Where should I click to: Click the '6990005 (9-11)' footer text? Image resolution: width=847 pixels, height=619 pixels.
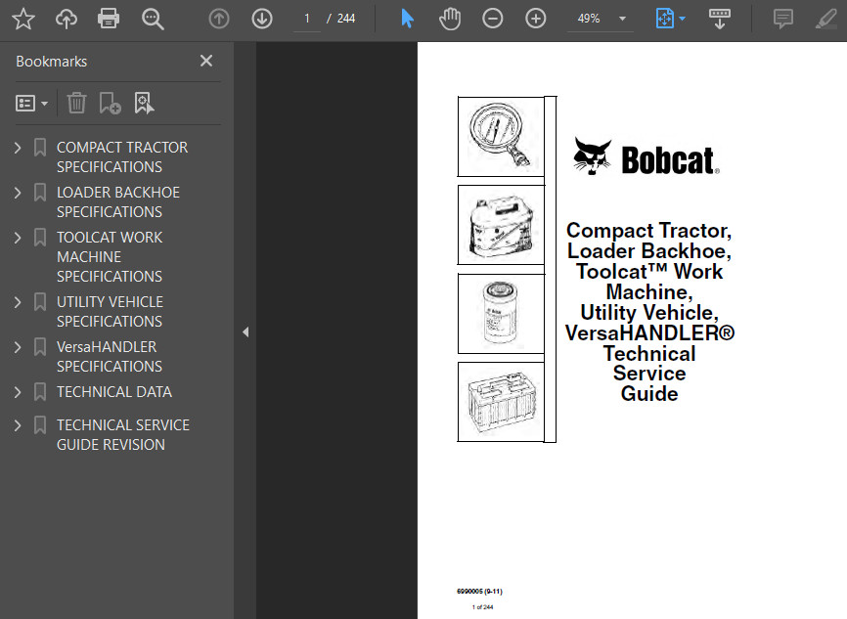(479, 592)
